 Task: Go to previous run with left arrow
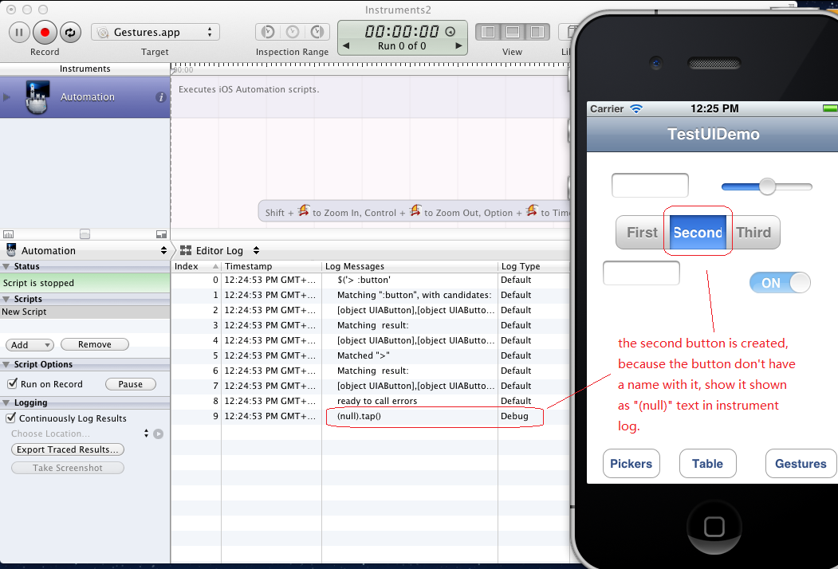click(x=346, y=46)
